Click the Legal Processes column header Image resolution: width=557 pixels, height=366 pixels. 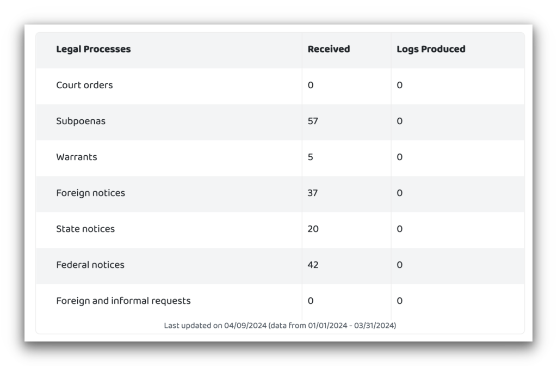(94, 49)
